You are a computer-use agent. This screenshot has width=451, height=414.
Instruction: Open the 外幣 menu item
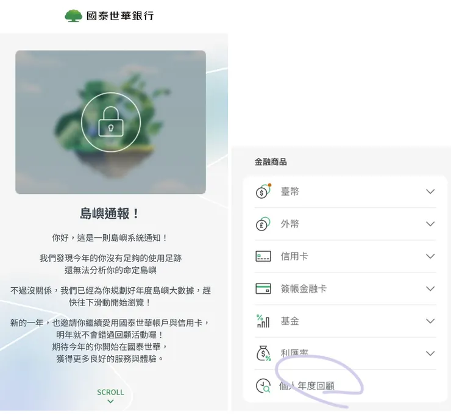point(346,224)
